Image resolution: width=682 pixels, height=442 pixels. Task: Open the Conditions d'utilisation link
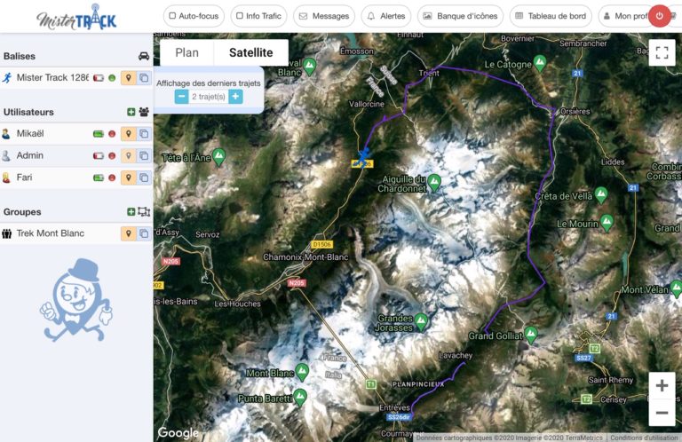[x=644, y=438]
